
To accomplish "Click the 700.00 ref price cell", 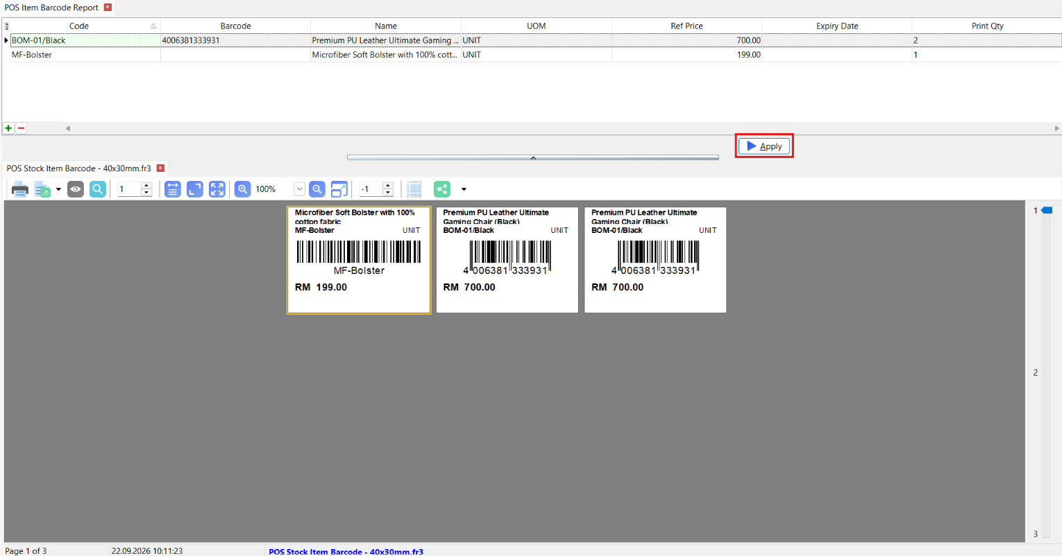I will coord(686,40).
